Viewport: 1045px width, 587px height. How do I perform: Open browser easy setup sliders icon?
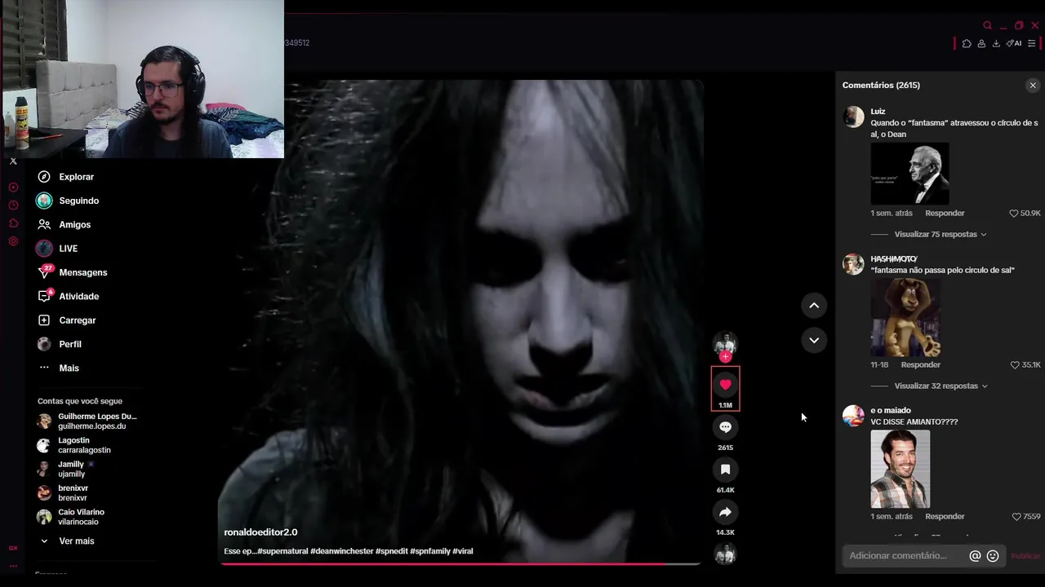[1031, 43]
